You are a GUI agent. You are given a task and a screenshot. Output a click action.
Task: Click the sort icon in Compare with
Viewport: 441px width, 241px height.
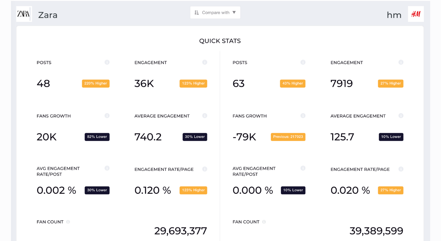pyautogui.click(x=197, y=13)
